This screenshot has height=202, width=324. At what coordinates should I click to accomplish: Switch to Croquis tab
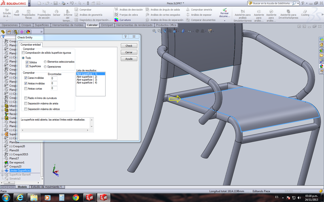(26, 25)
